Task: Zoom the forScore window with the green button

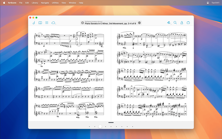Action: pyautogui.click(x=36, y=18)
